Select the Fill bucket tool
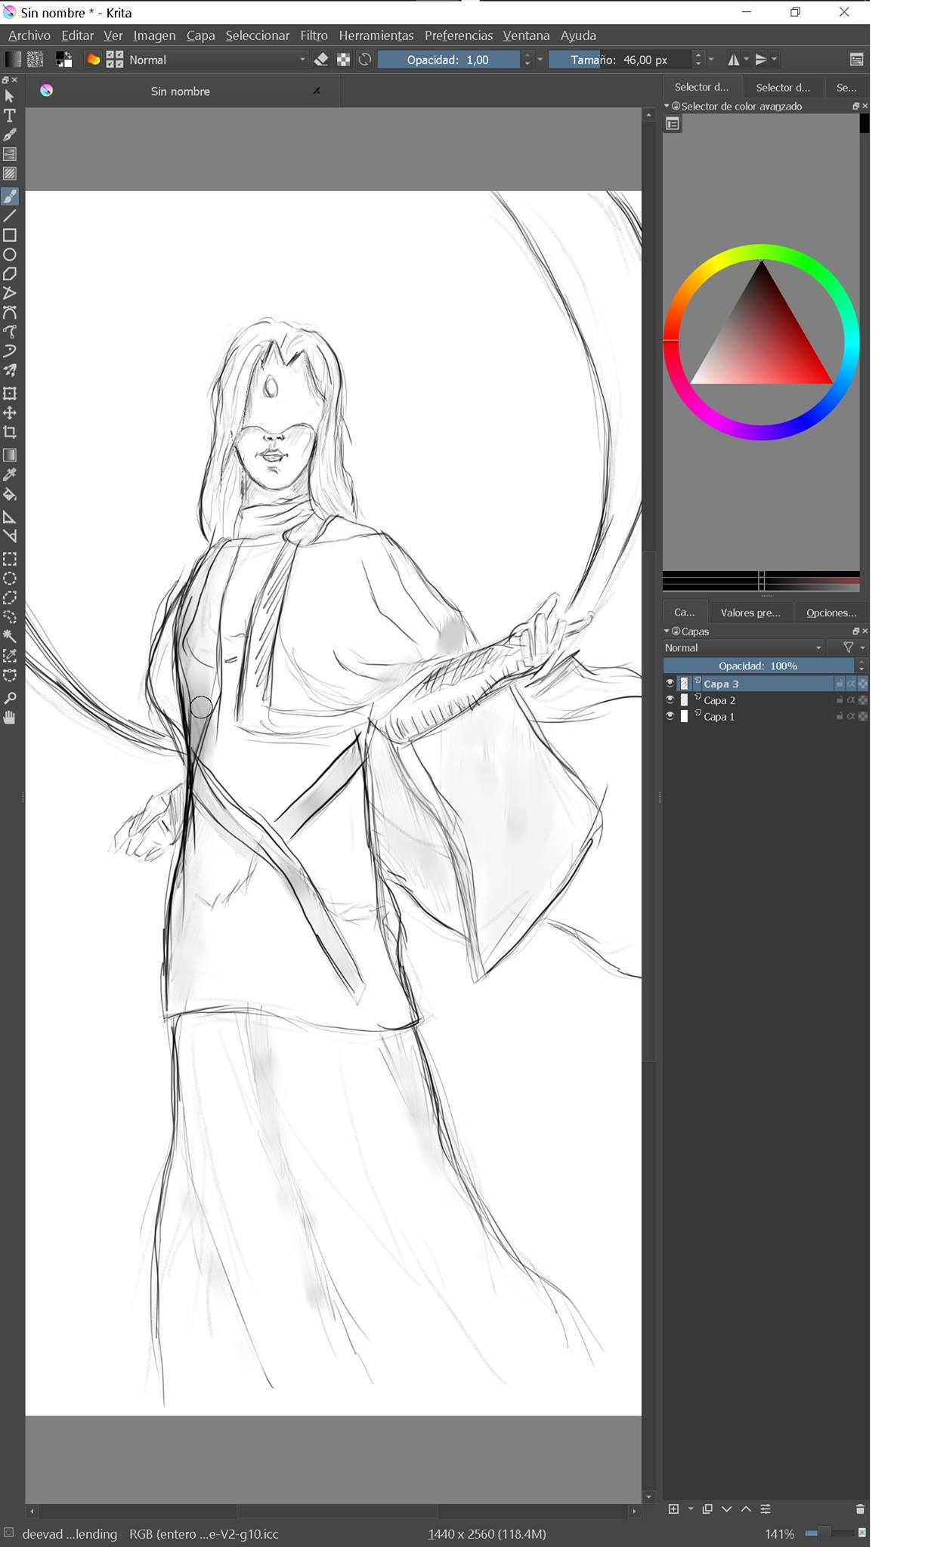Viewport: 928px width, 1547px height. (x=10, y=494)
